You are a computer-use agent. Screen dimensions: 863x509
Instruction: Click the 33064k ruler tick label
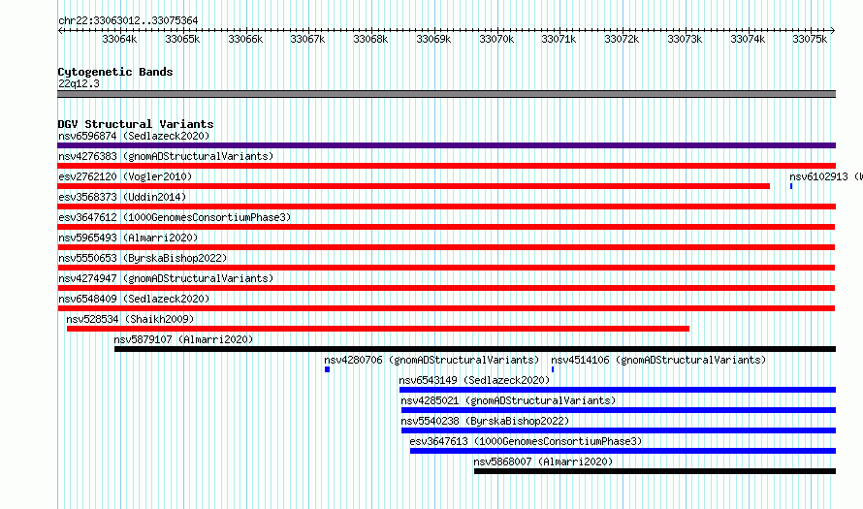119,39
